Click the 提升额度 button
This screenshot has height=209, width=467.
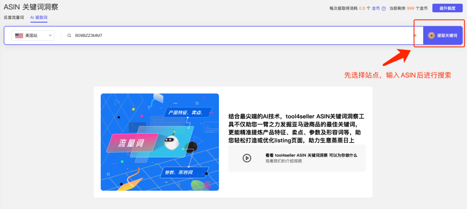click(x=448, y=8)
